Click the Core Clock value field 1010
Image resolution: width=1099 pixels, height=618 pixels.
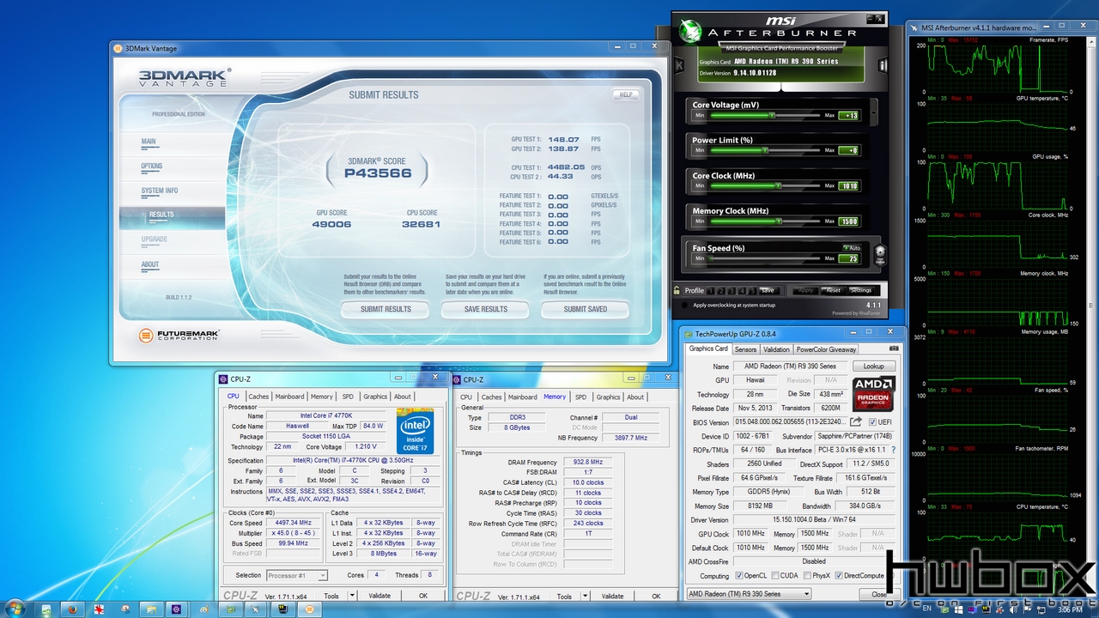point(849,185)
